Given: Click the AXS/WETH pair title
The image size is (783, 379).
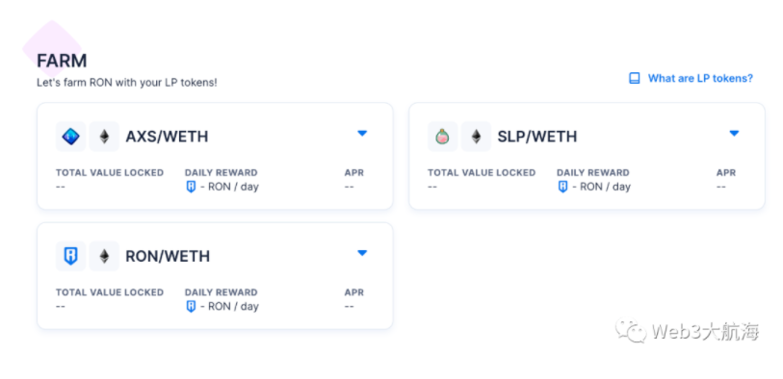Looking at the screenshot, I should (167, 137).
